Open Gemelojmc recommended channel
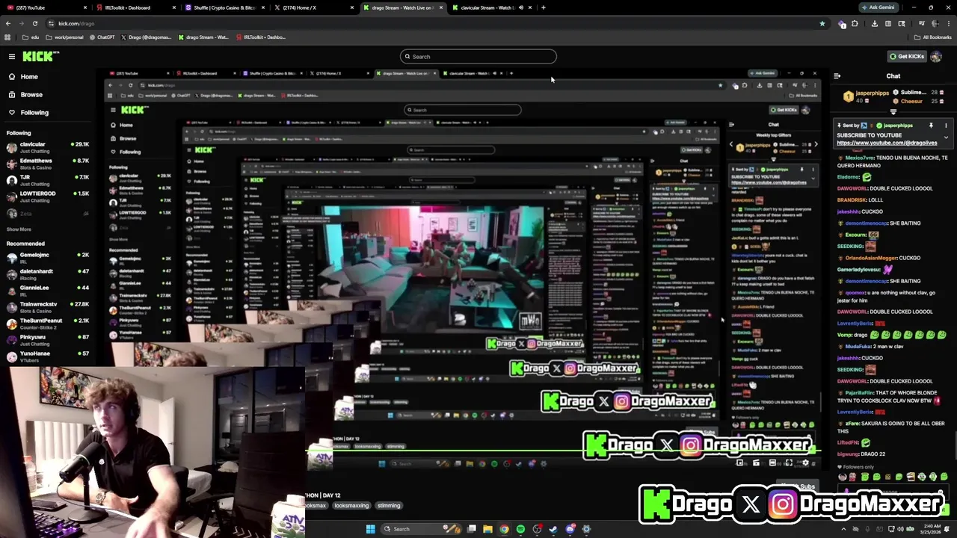Image resolution: width=957 pixels, height=538 pixels. [46, 258]
